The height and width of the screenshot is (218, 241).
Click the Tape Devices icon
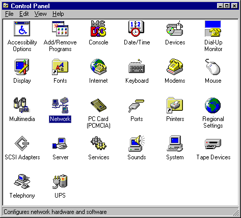click(213, 144)
